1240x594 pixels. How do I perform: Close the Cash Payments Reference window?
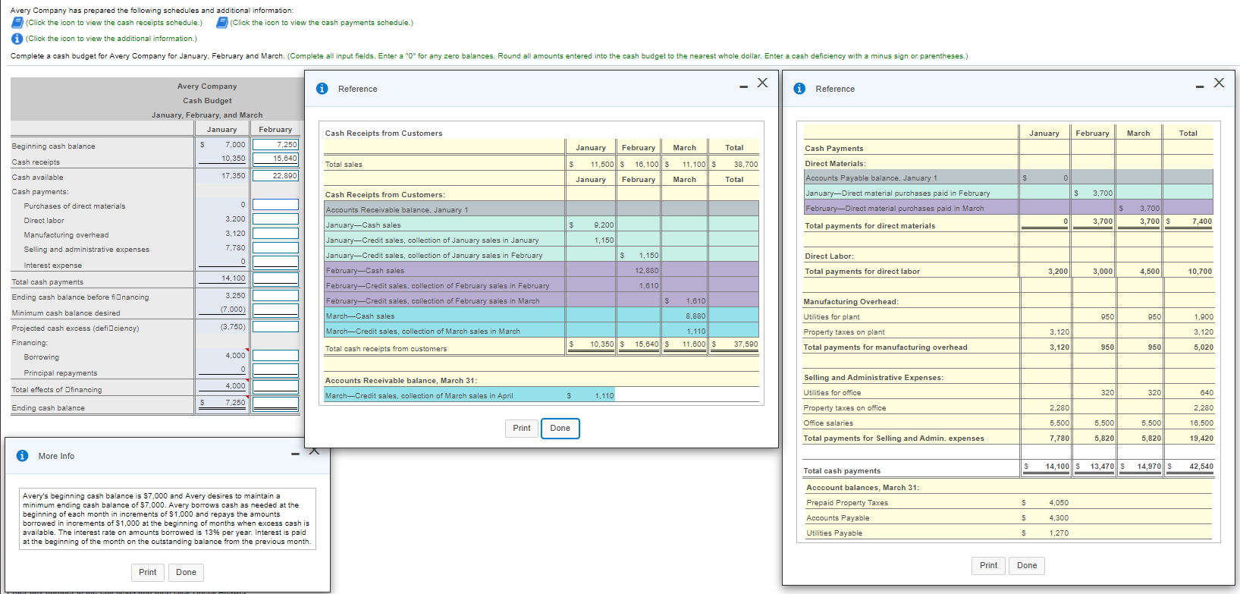[1219, 83]
